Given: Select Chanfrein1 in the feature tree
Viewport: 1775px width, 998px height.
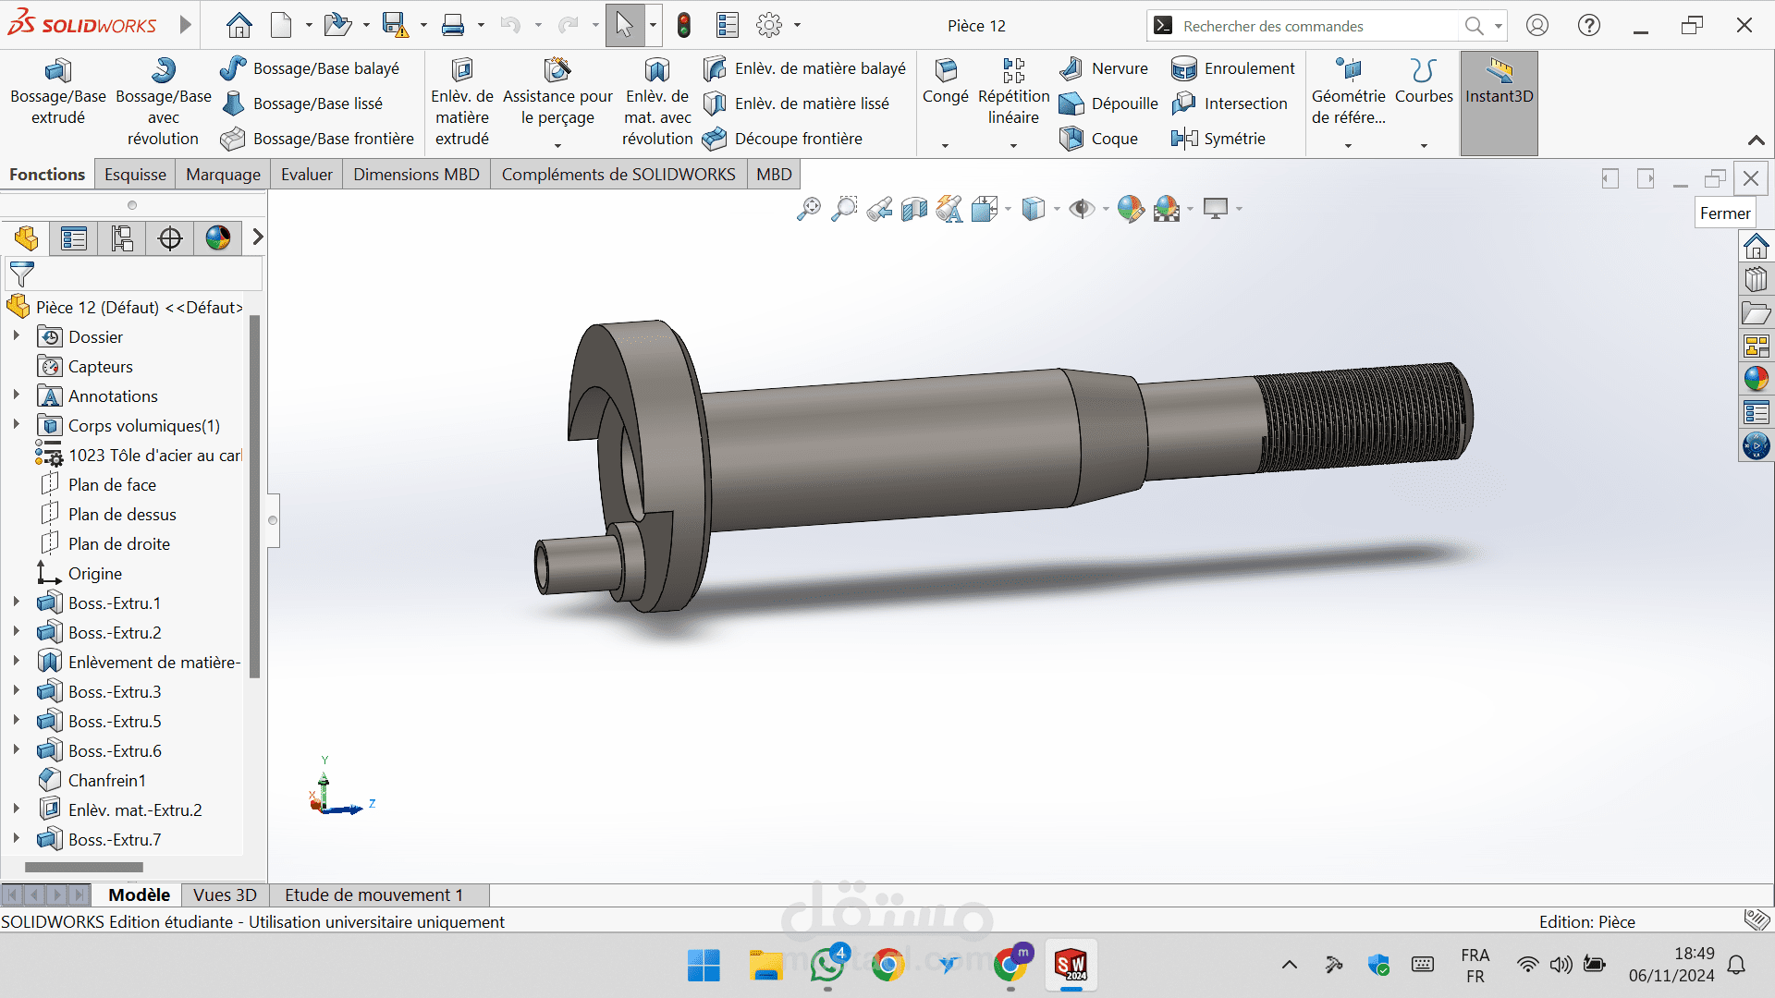Looking at the screenshot, I should [x=106, y=780].
